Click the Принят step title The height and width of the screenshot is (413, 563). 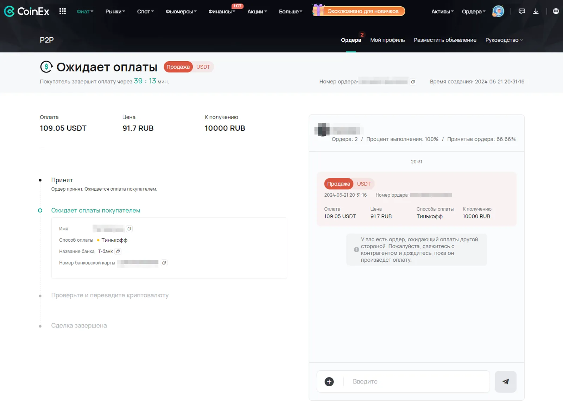[x=62, y=180]
